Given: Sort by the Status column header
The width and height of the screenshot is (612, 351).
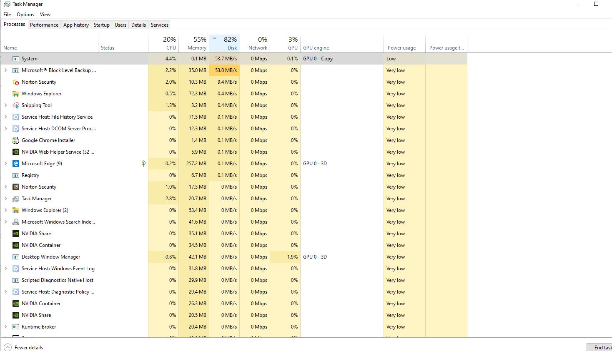Looking at the screenshot, I should tap(123, 44).
